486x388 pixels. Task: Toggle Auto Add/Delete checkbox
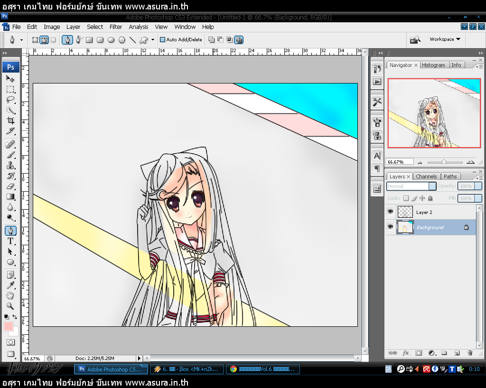[162, 40]
